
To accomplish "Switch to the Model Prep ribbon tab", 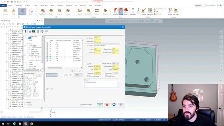I will click(44, 6).
